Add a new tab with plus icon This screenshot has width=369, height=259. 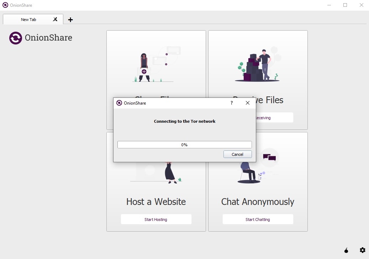point(70,20)
